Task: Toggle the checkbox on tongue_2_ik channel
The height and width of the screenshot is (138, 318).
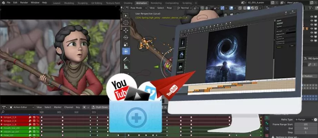Action: click(34, 121)
